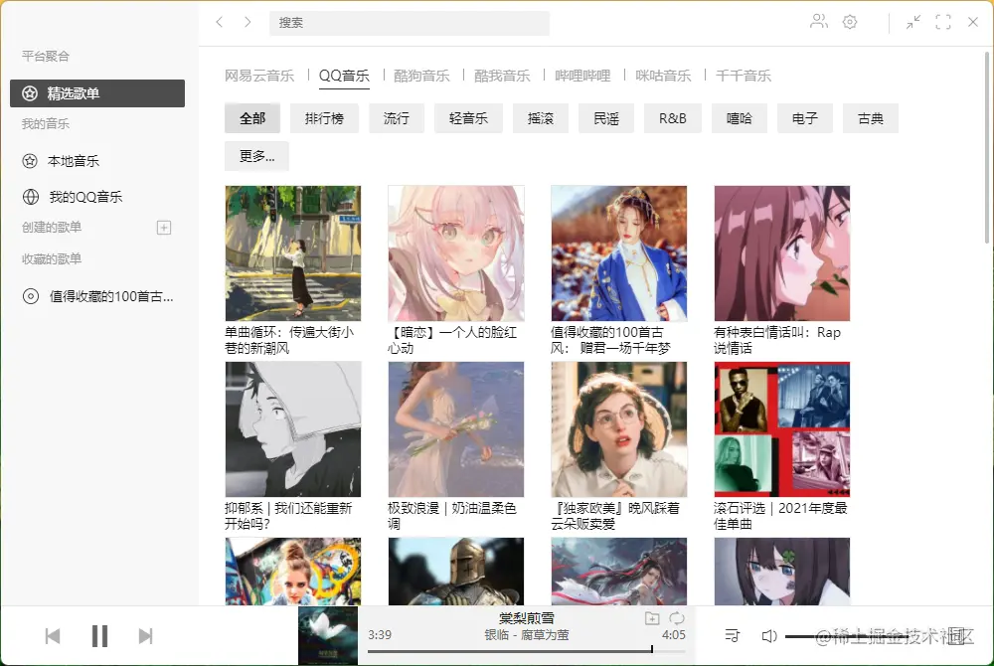Skip to the next track
This screenshot has width=994, height=666.
146,636
